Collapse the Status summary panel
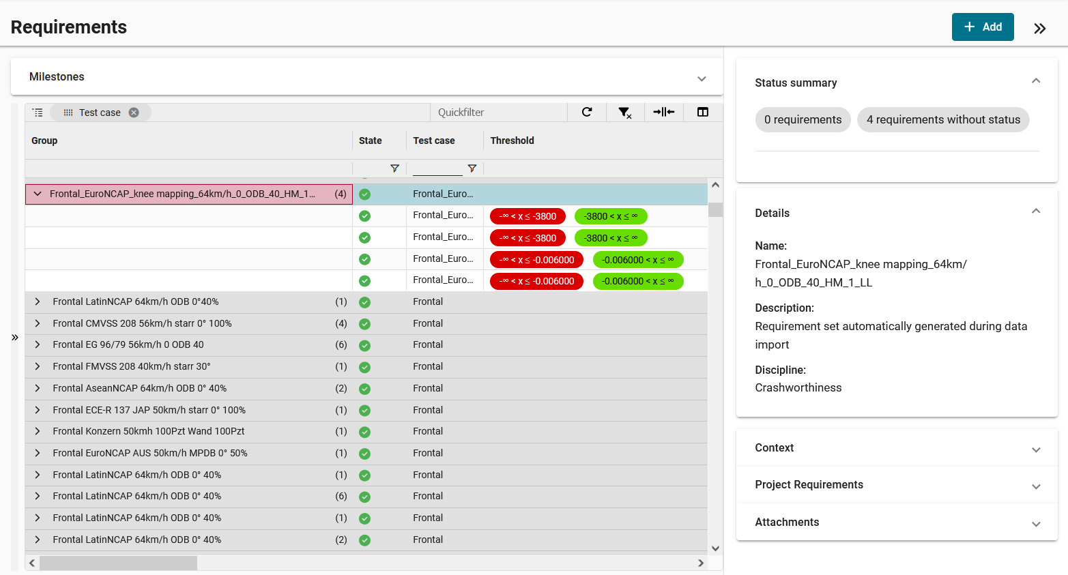 (1036, 81)
